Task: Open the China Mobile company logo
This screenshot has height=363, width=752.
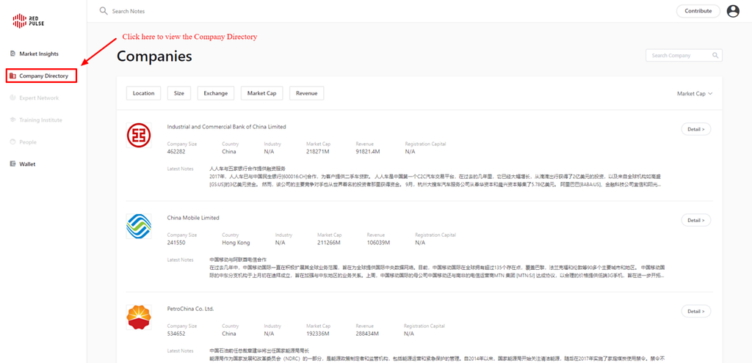Action: click(x=139, y=226)
